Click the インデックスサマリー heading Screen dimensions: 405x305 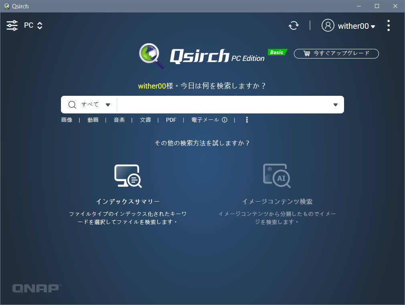click(128, 202)
